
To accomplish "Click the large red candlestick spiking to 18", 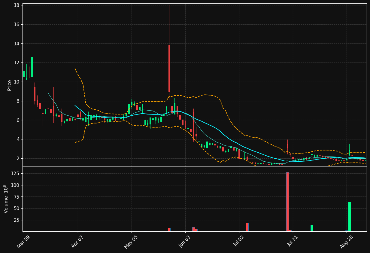I will click(x=169, y=68).
